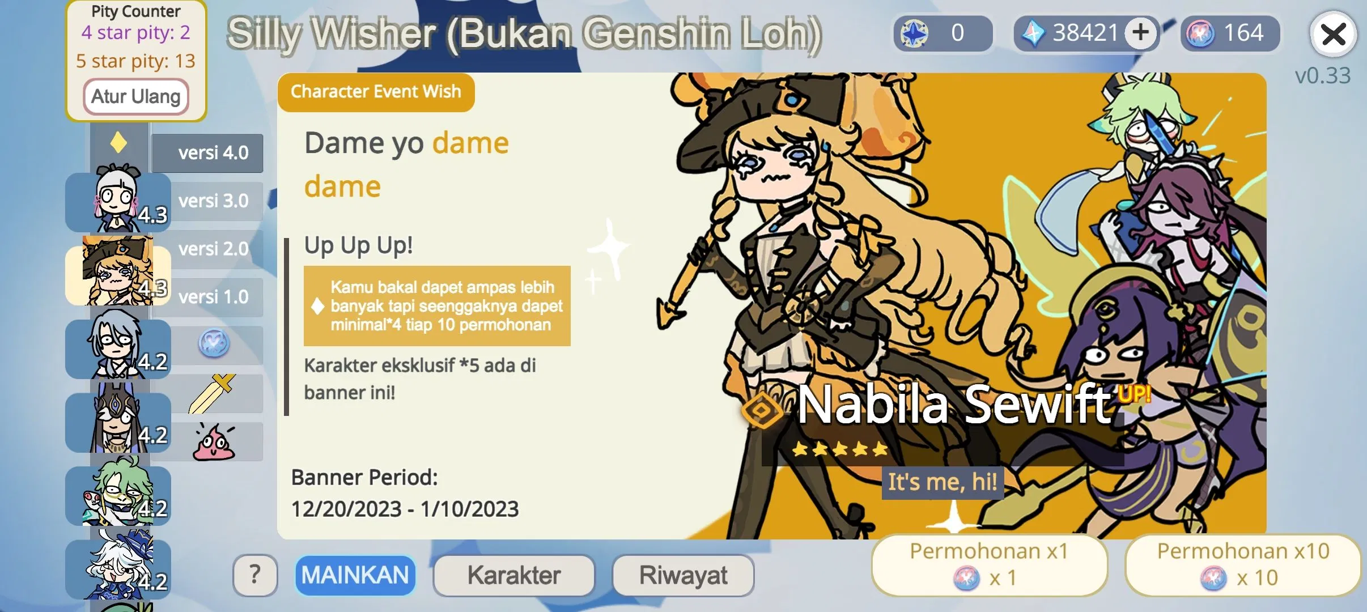Make a single wish with Permohonan x1
This screenshot has width=1367, height=612.
click(x=990, y=565)
